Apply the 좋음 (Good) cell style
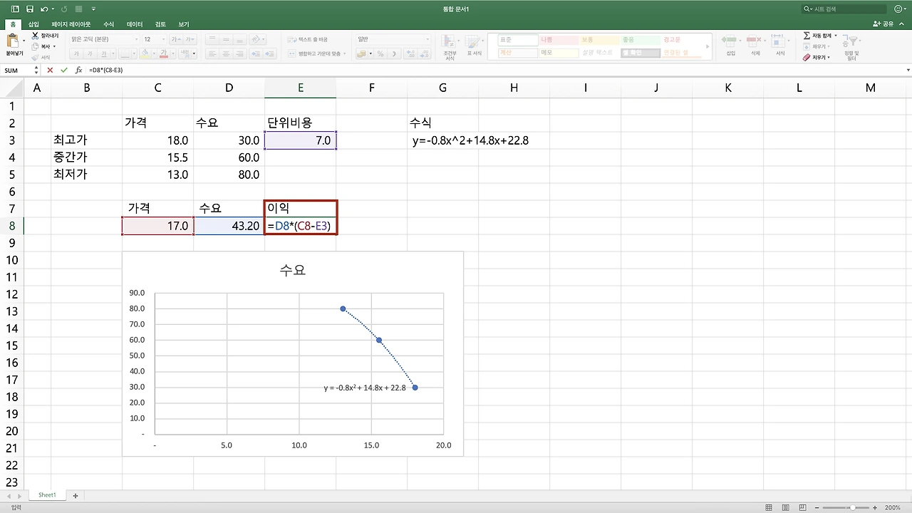The height and width of the screenshot is (513, 912). pos(640,40)
